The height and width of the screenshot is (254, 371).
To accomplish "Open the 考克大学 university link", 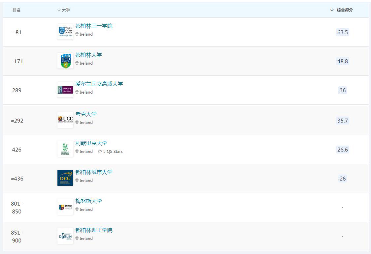I will (86, 114).
